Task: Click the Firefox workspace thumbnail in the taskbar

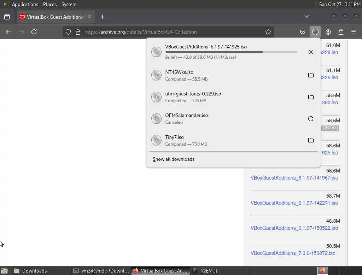Action: tap(322, 271)
